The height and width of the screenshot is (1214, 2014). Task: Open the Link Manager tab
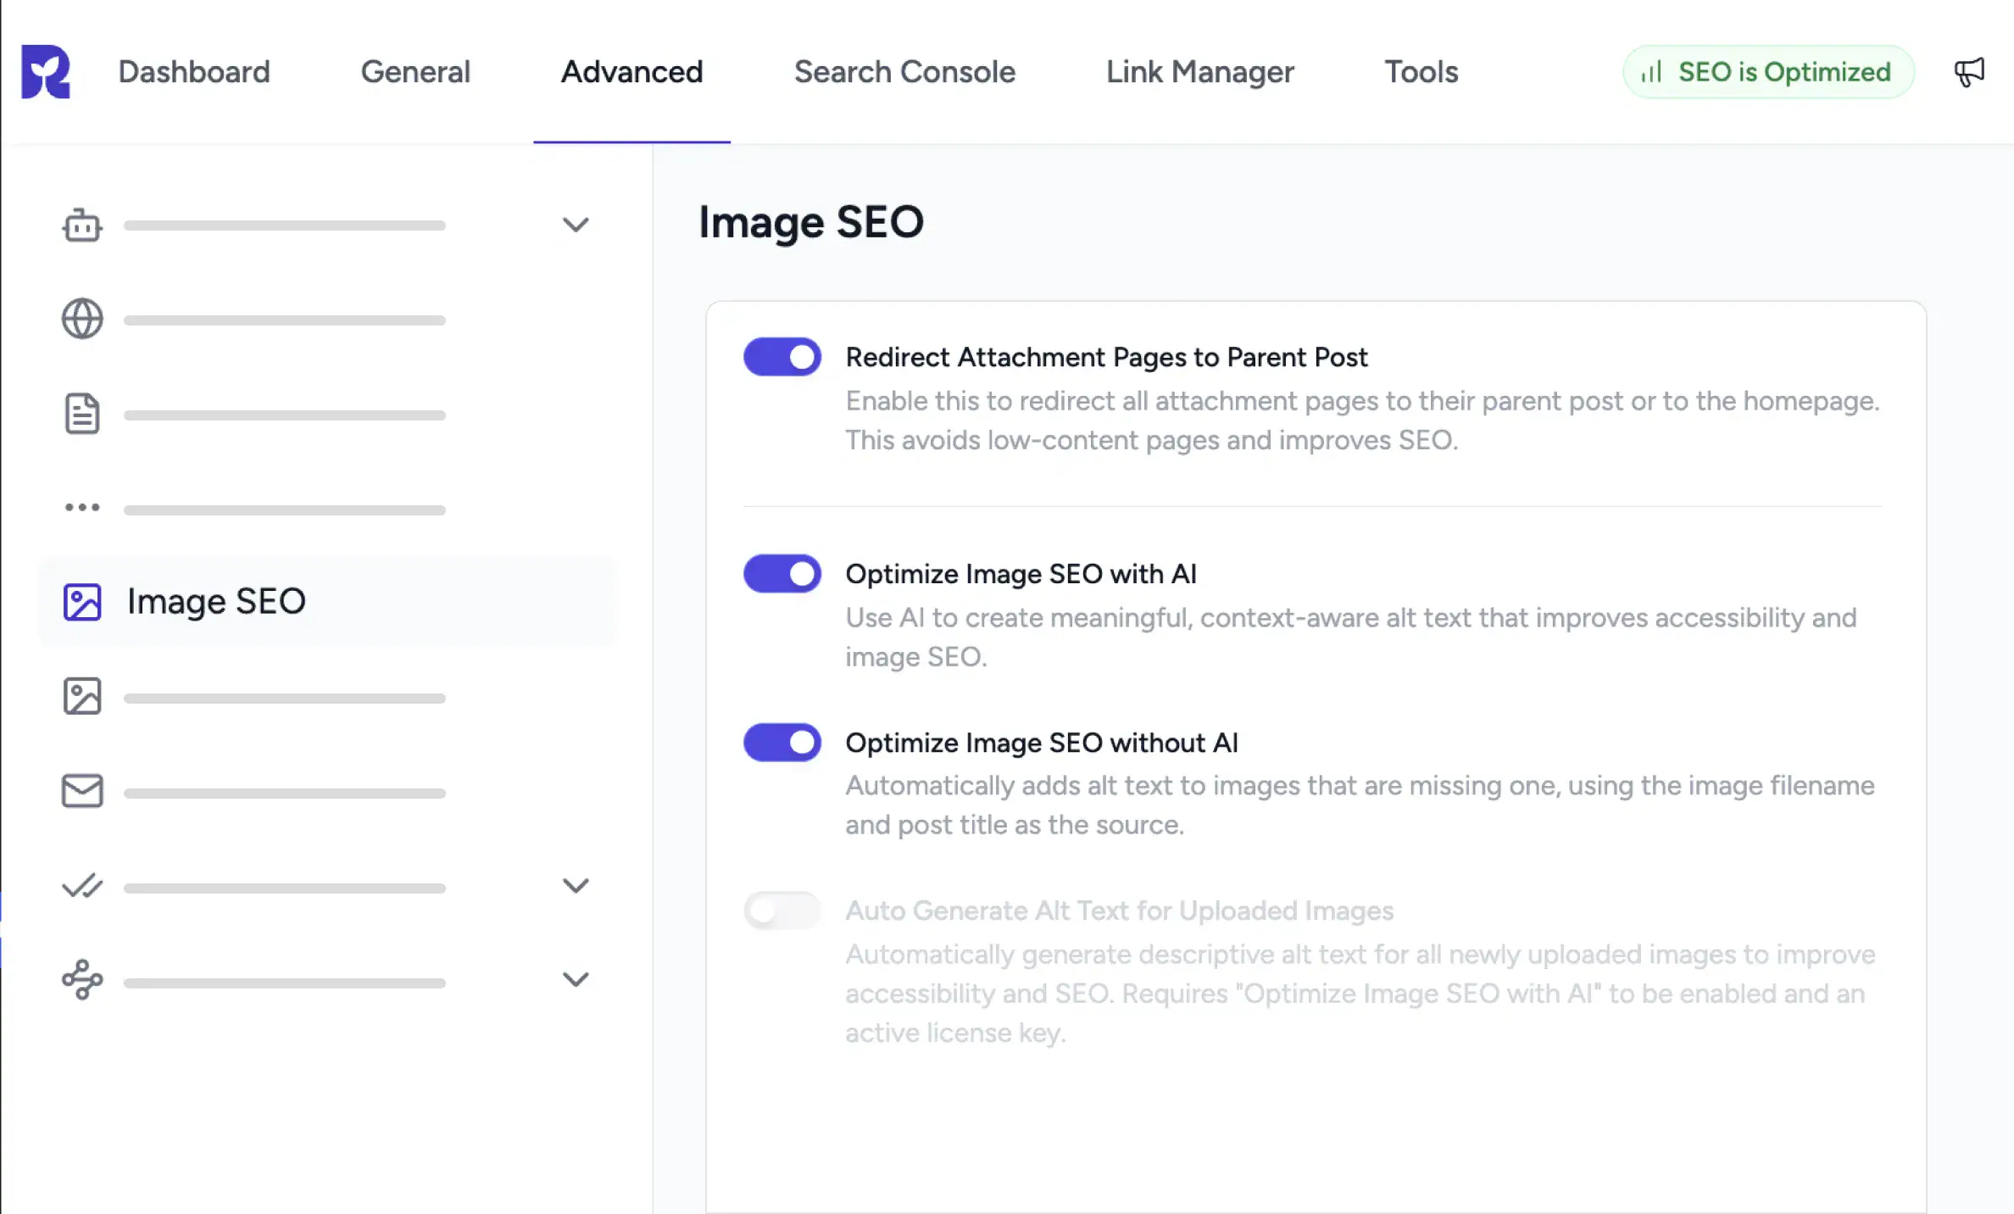point(1200,72)
